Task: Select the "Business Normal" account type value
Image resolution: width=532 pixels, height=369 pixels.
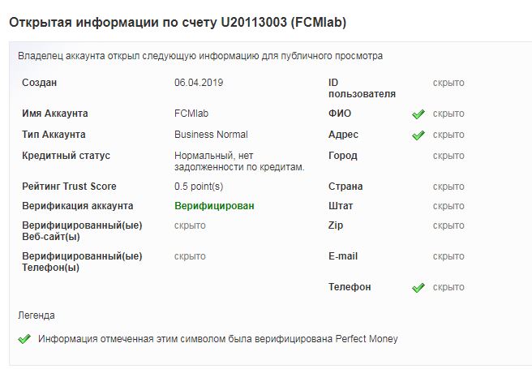Action: [211, 135]
